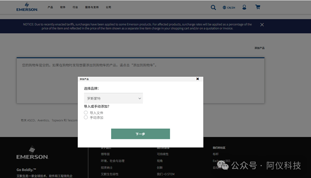Viewport: 311px width, 178px height.
Task: Open the 选择品牌 brand dropdown
Action: tap(113, 98)
